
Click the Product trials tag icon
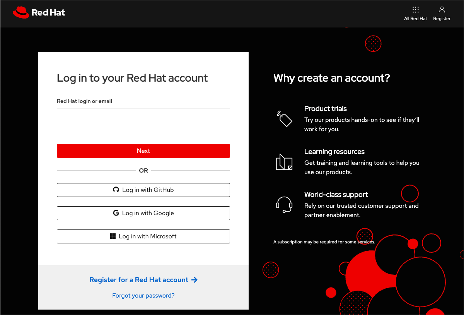coord(284,118)
